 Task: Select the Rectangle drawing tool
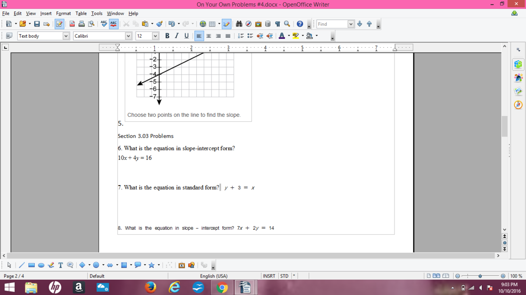coord(32,265)
